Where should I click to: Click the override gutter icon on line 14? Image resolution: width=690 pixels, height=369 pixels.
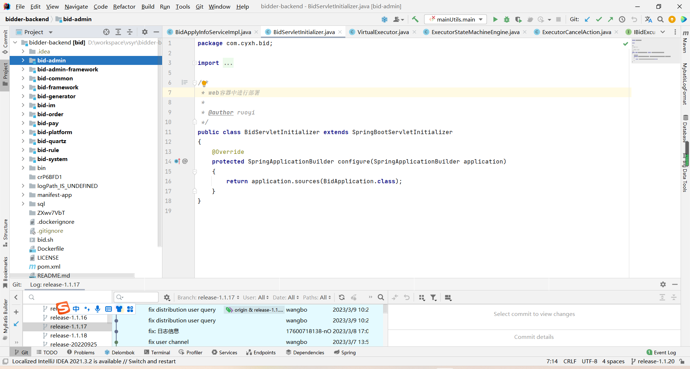pos(177,161)
